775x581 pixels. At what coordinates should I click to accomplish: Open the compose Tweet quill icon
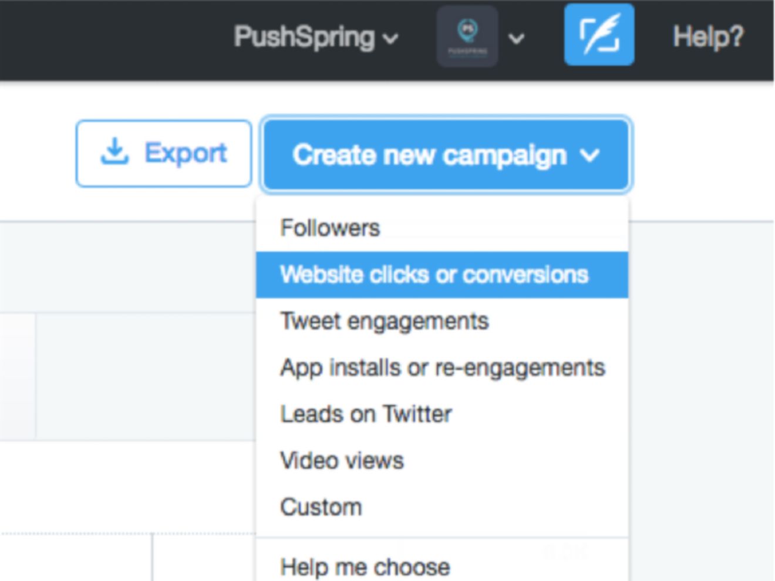click(599, 35)
